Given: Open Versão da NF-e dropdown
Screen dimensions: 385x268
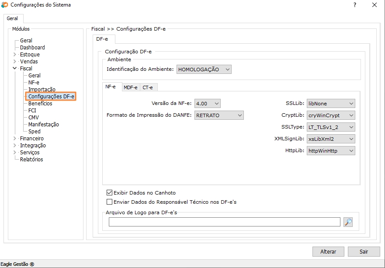Looking at the screenshot, I should (208, 104).
